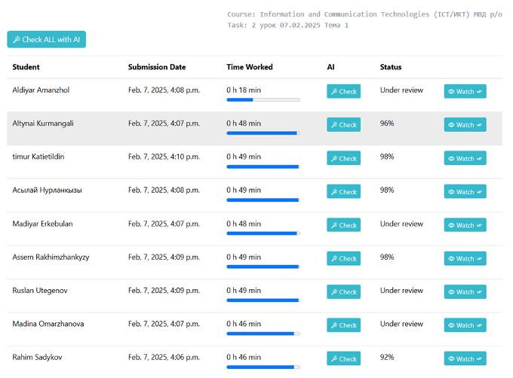The width and height of the screenshot is (513, 378).
Task: Click the 92% status of Rahim Sadykov
Action: click(387, 357)
